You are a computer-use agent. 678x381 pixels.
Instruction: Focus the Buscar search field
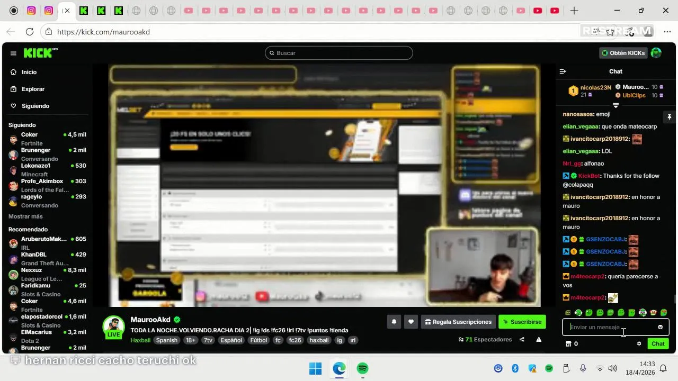[x=339, y=53]
